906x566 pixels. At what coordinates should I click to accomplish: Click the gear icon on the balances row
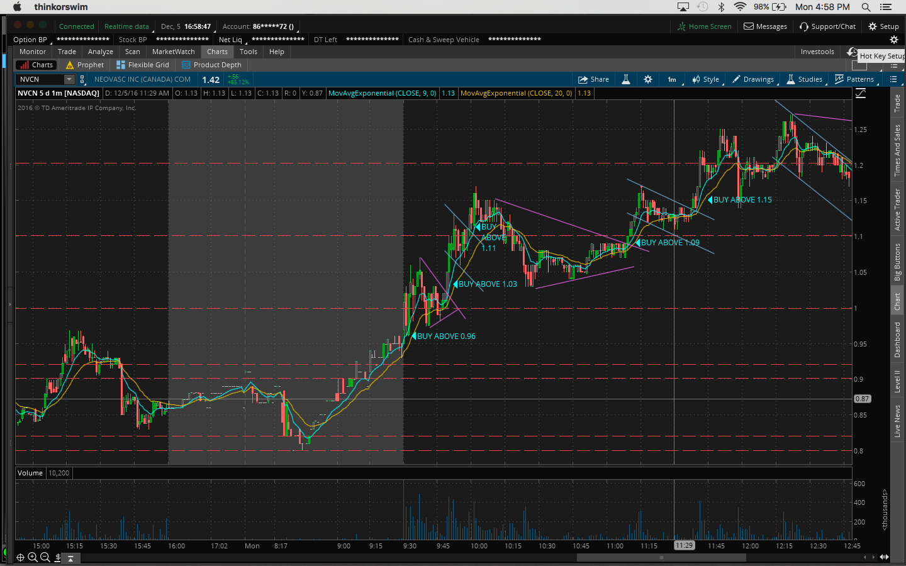click(893, 40)
